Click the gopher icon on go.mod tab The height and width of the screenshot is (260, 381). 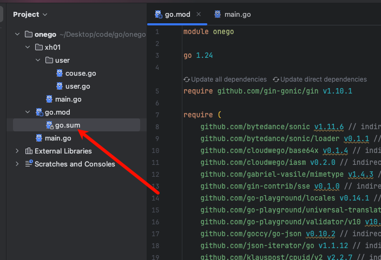tap(159, 14)
